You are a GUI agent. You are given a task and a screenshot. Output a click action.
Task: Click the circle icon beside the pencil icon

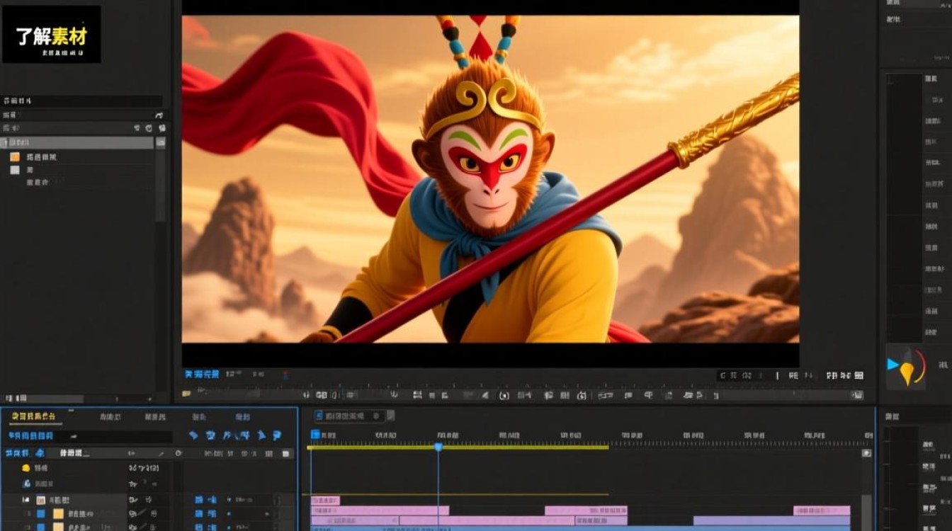[x=178, y=453]
